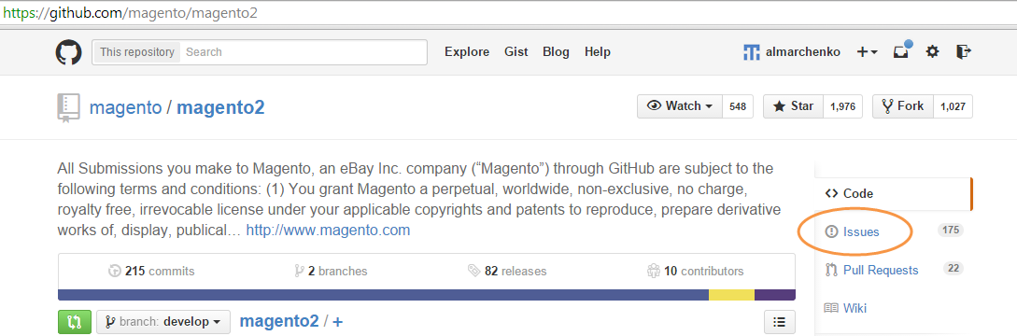
Task: Fork the magento2 repository
Action: tap(903, 106)
